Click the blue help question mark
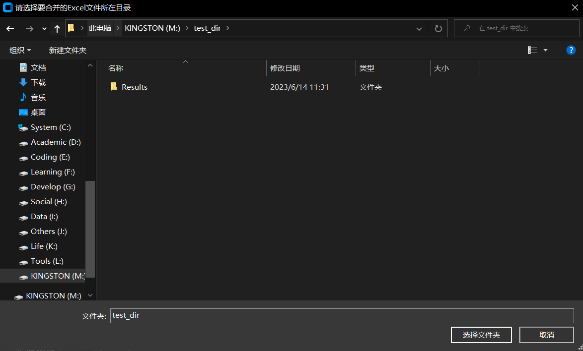 (571, 50)
